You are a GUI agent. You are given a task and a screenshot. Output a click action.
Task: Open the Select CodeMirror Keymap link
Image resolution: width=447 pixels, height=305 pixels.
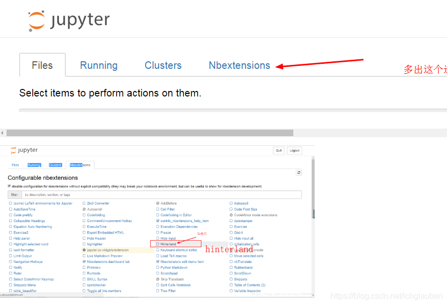(34, 279)
